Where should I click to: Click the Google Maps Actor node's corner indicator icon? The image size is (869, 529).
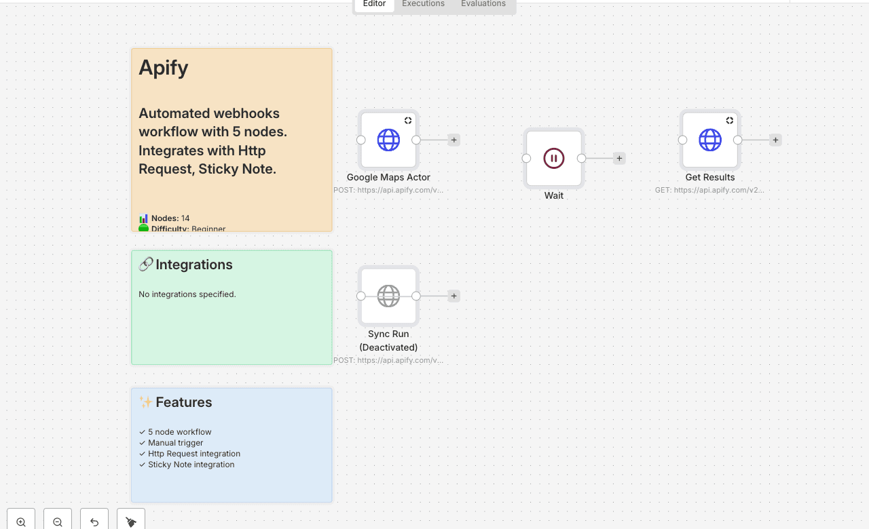click(x=408, y=121)
